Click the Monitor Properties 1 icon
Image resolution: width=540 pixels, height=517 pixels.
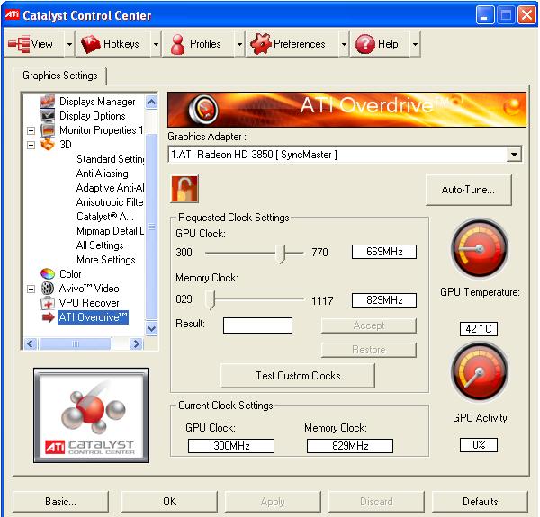pyautogui.click(x=48, y=130)
